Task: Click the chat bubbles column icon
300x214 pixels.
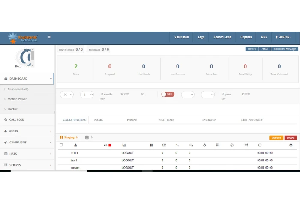Action: click(191, 145)
